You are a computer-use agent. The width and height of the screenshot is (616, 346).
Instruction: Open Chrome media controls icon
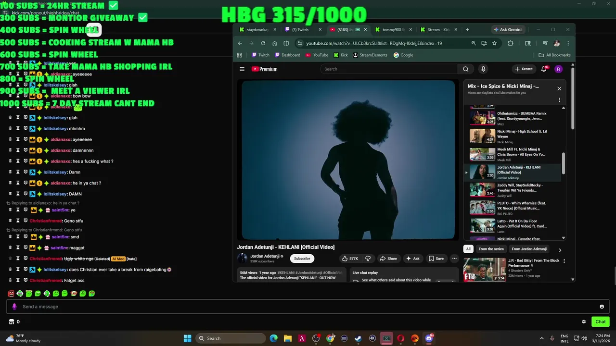pos(545,43)
